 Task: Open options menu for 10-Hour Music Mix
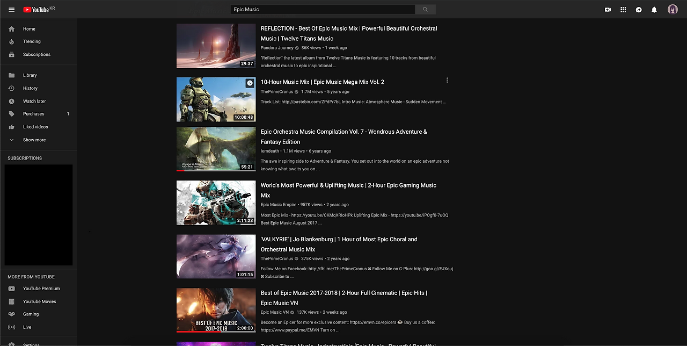tap(447, 80)
